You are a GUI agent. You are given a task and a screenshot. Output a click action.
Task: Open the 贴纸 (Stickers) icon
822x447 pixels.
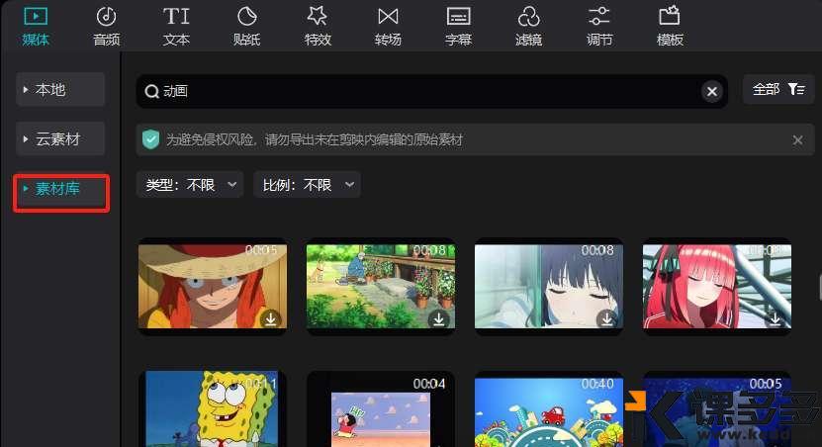(x=246, y=17)
